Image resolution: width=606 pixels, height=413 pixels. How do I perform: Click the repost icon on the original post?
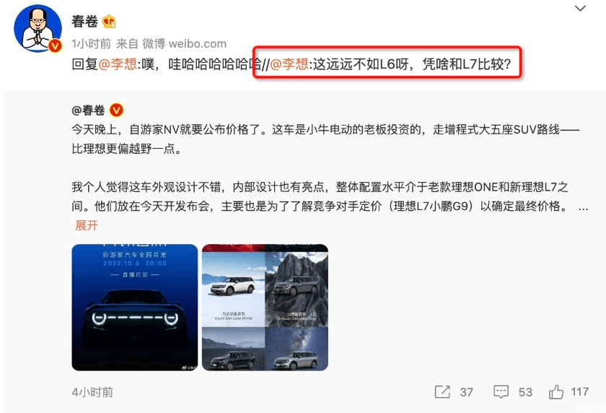pos(442,392)
